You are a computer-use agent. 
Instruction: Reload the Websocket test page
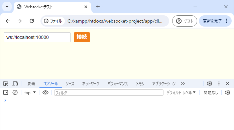click(x=32, y=21)
